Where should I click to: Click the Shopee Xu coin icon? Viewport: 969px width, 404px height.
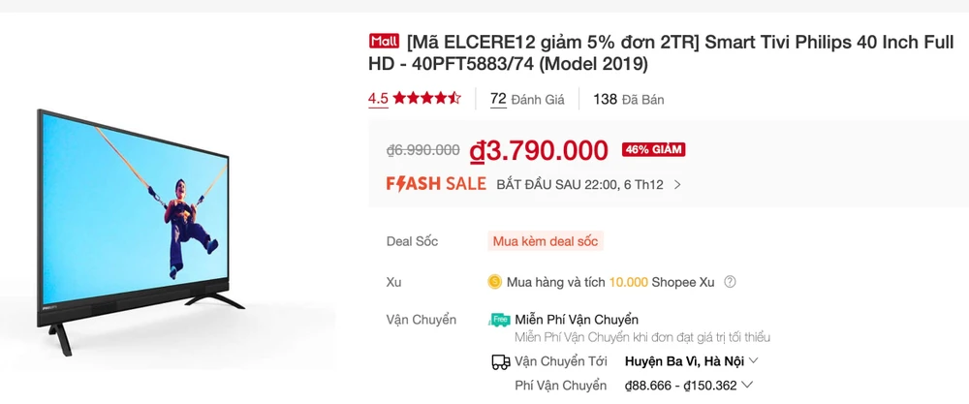pos(495,282)
